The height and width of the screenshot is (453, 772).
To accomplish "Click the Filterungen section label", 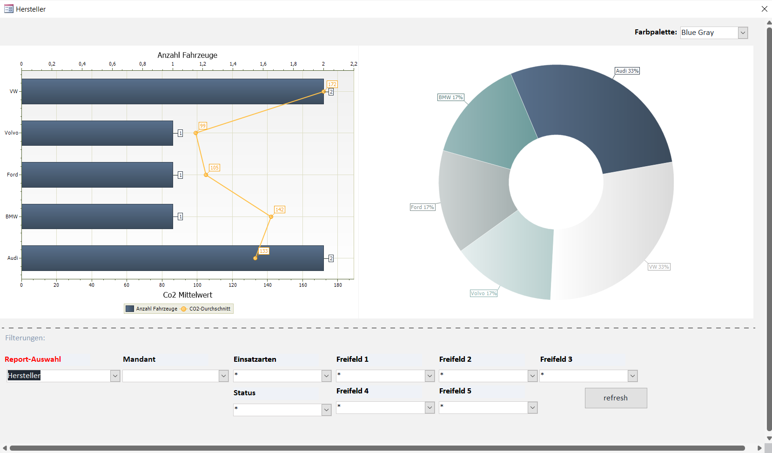I will coord(25,338).
